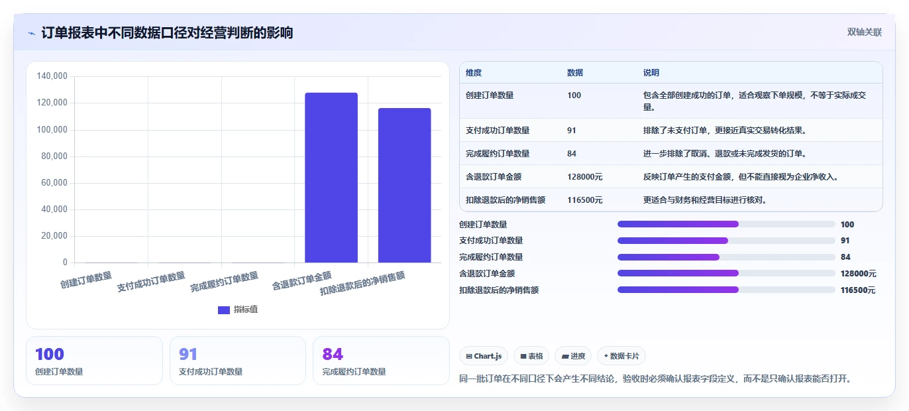The height and width of the screenshot is (411, 909).
Task: Click the chart icon beside the report title
Action: tap(31, 33)
